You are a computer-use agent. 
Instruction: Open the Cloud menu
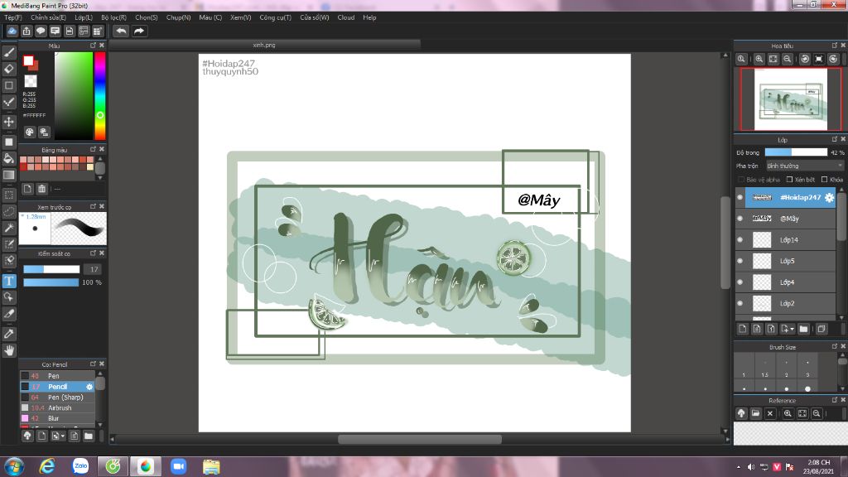pyautogui.click(x=345, y=17)
